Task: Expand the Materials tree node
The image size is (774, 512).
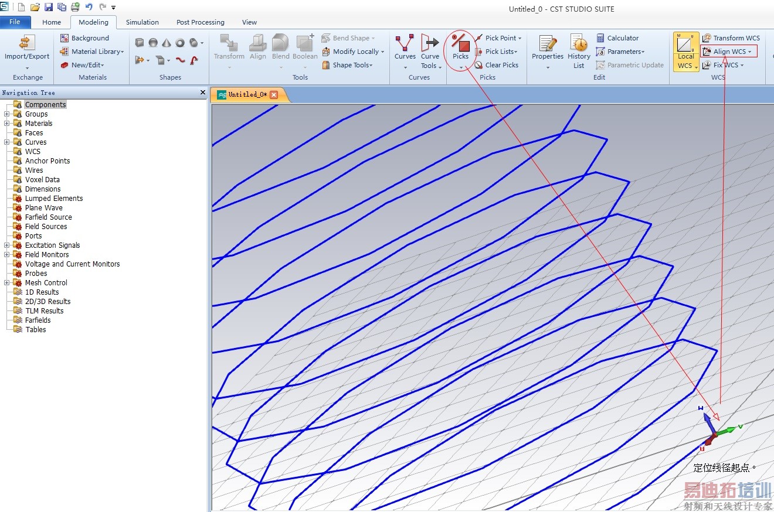Action: tap(6, 124)
